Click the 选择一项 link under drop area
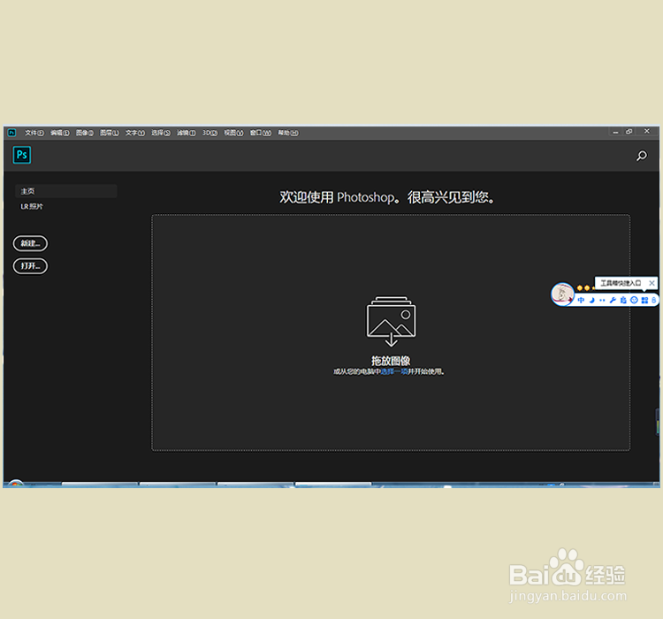The width and height of the screenshot is (663, 619). [394, 371]
